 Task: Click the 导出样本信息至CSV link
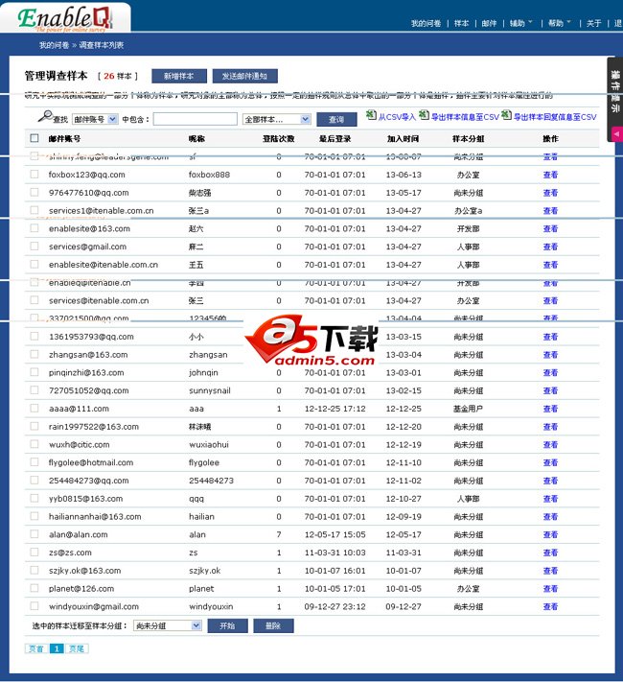[x=465, y=117]
